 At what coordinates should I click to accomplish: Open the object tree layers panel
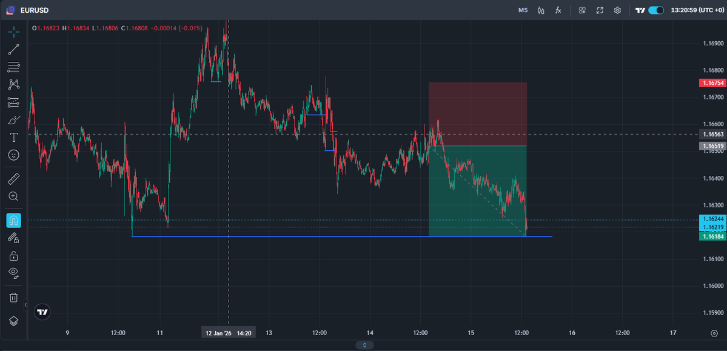[14, 321]
